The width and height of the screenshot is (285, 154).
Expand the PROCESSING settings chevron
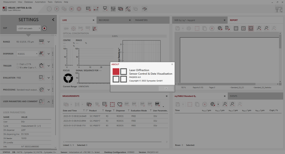pyautogui.click(x=49, y=90)
